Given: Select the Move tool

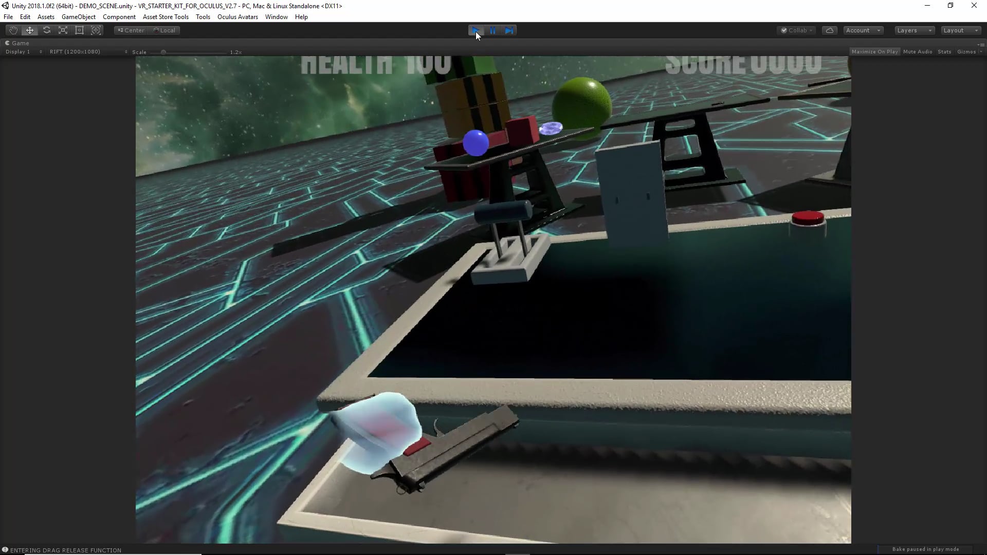Looking at the screenshot, I should tap(29, 30).
